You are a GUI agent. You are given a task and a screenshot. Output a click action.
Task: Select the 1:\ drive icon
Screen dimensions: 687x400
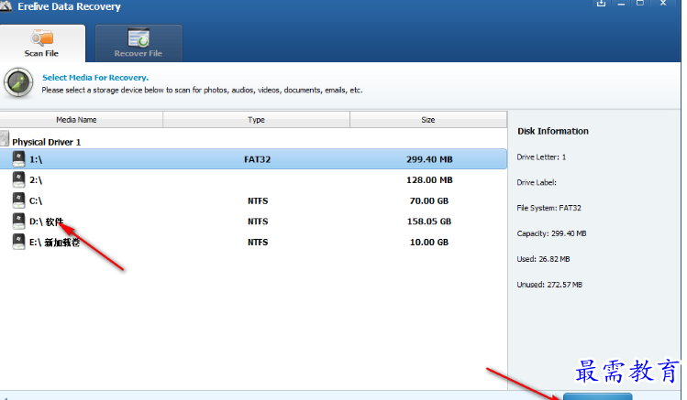coord(18,158)
